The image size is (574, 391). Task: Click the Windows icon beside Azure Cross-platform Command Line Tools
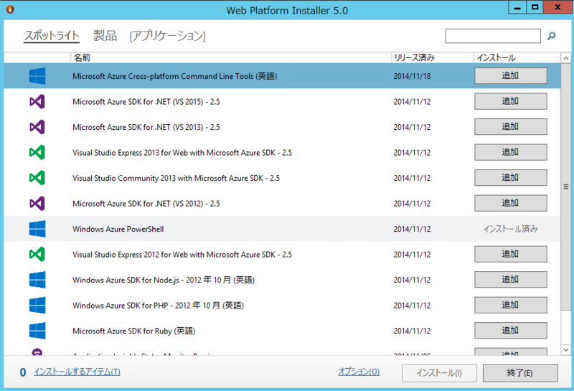click(x=37, y=76)
